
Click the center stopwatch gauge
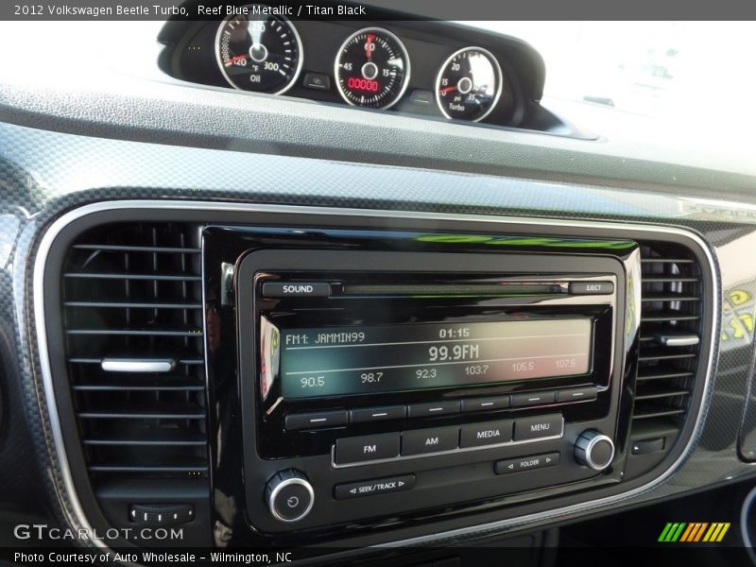371,68
